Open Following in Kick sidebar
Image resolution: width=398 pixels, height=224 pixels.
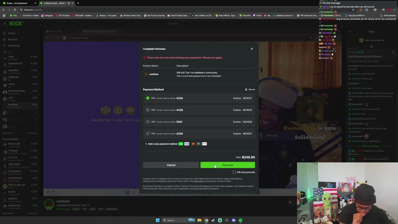click(12, 46)
